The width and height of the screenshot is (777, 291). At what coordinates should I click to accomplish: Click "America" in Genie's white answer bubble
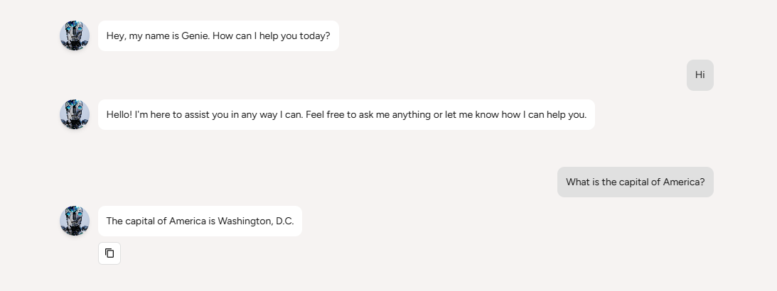click(x=188, y=221)
